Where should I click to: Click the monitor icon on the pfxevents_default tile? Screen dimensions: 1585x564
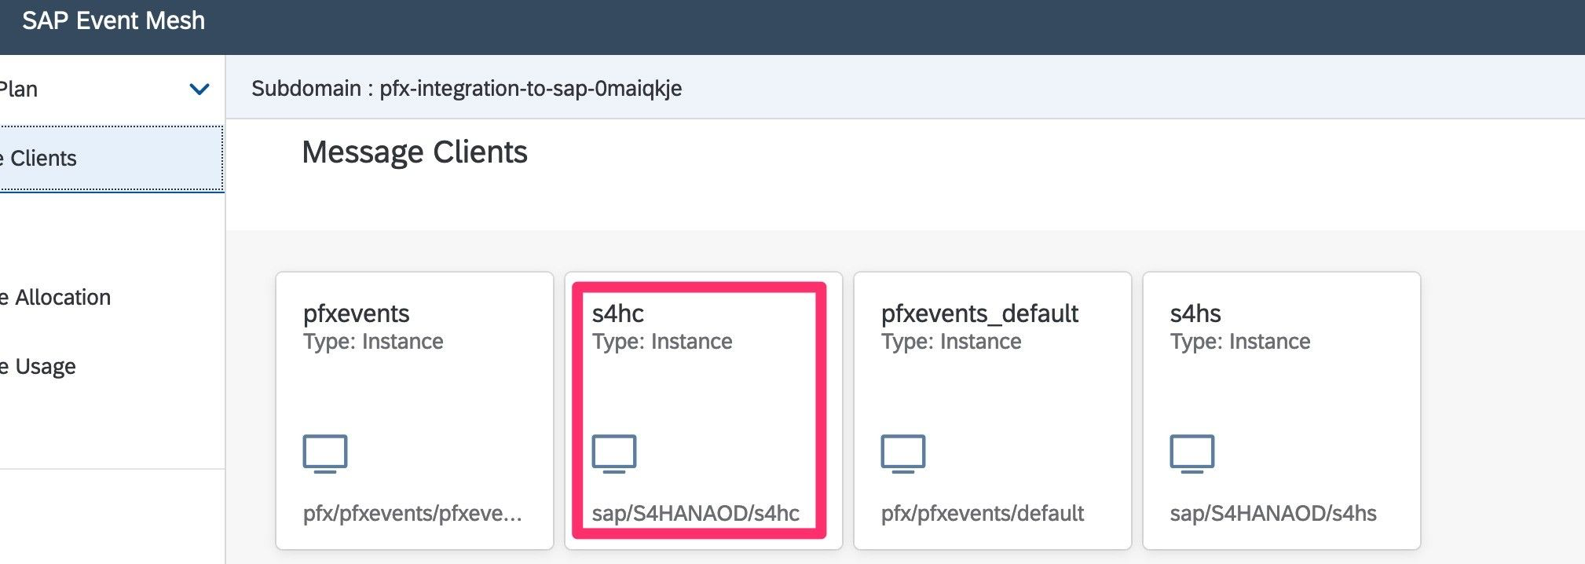click(903, 453)
